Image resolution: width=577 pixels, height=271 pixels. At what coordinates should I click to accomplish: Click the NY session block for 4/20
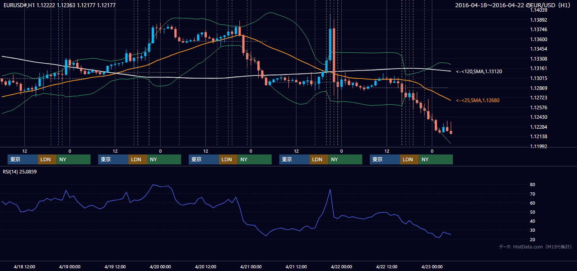(254, 159)
